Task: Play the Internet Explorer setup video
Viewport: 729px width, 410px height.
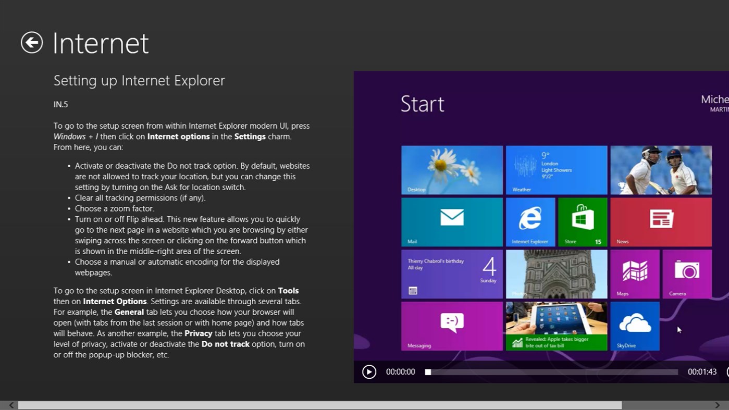Action: [x=369, y=371]
